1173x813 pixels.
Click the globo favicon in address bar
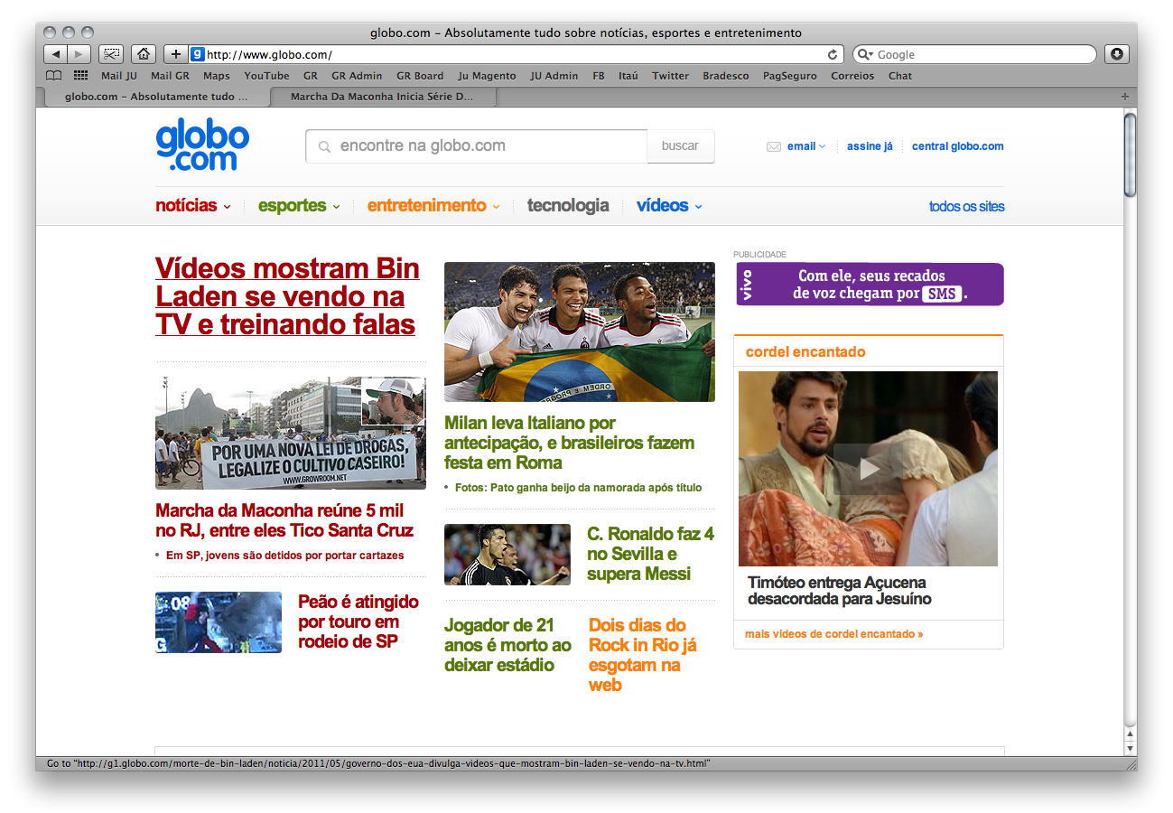(x=197, y=54)
